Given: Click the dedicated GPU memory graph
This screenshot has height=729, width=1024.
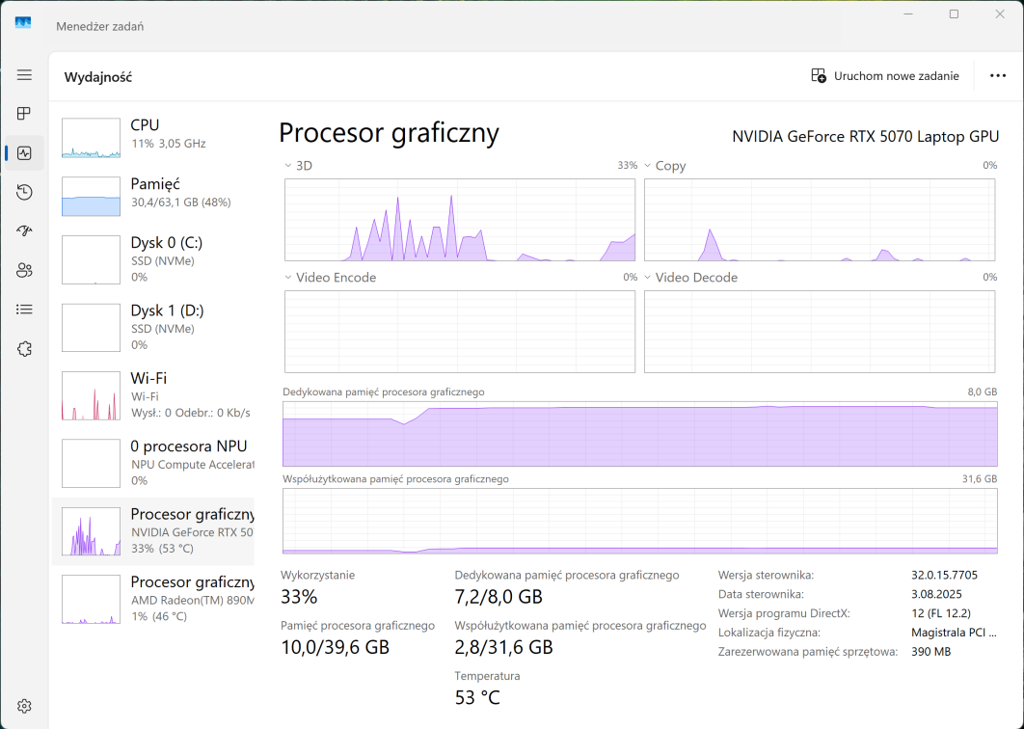Looking at the screenshot, I should tap(639, 434).
